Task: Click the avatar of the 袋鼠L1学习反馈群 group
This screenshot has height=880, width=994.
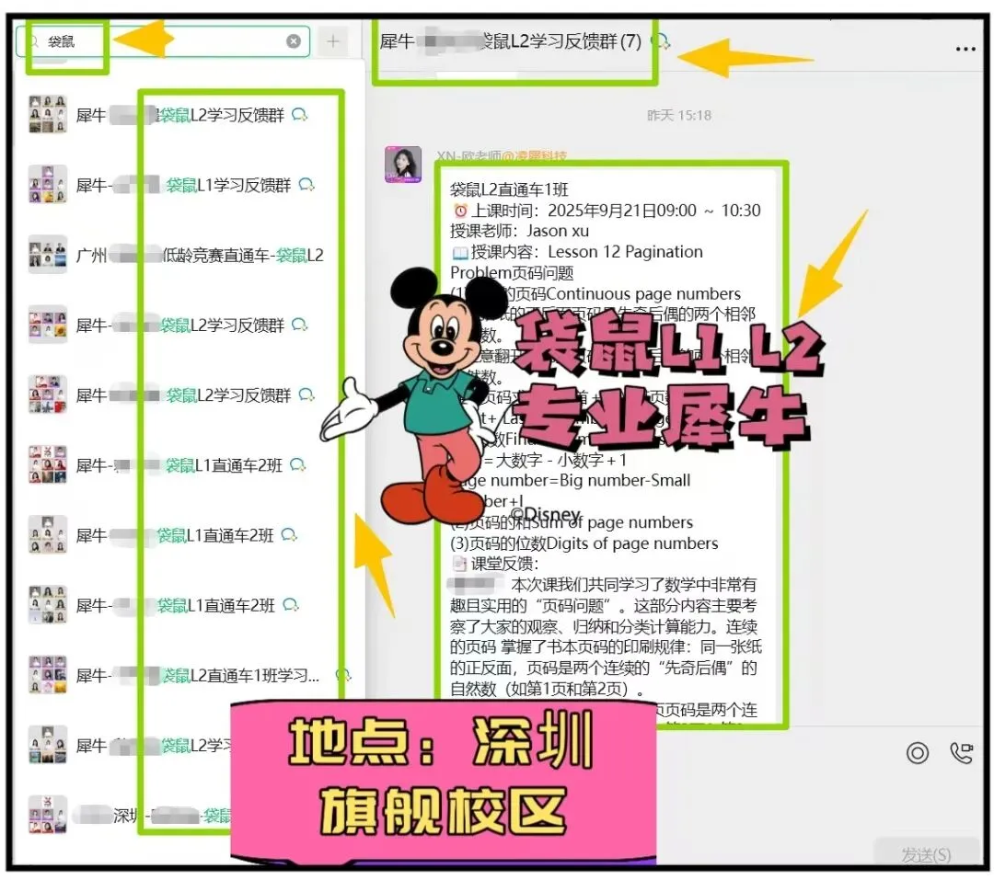Action: [48, 185]
